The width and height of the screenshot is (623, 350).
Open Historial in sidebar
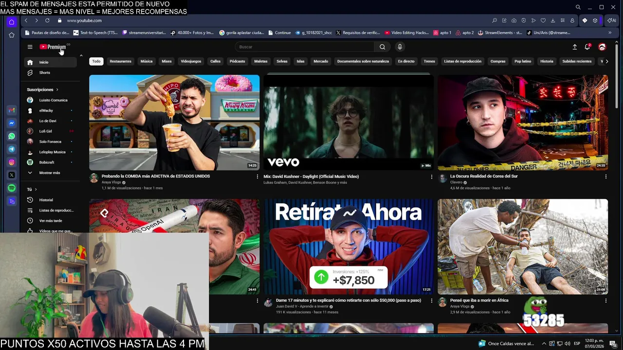(x=51, y=200)
